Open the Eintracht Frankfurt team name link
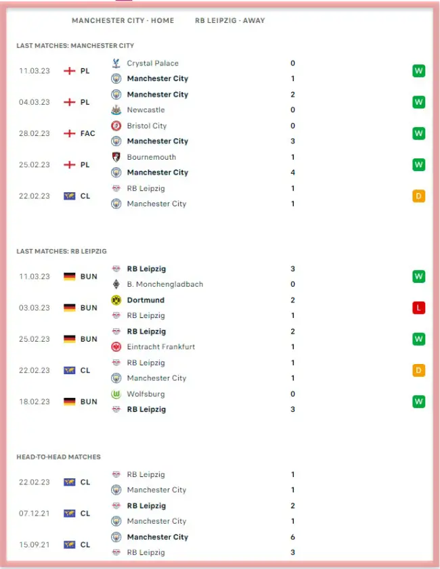 click(160, 346)
